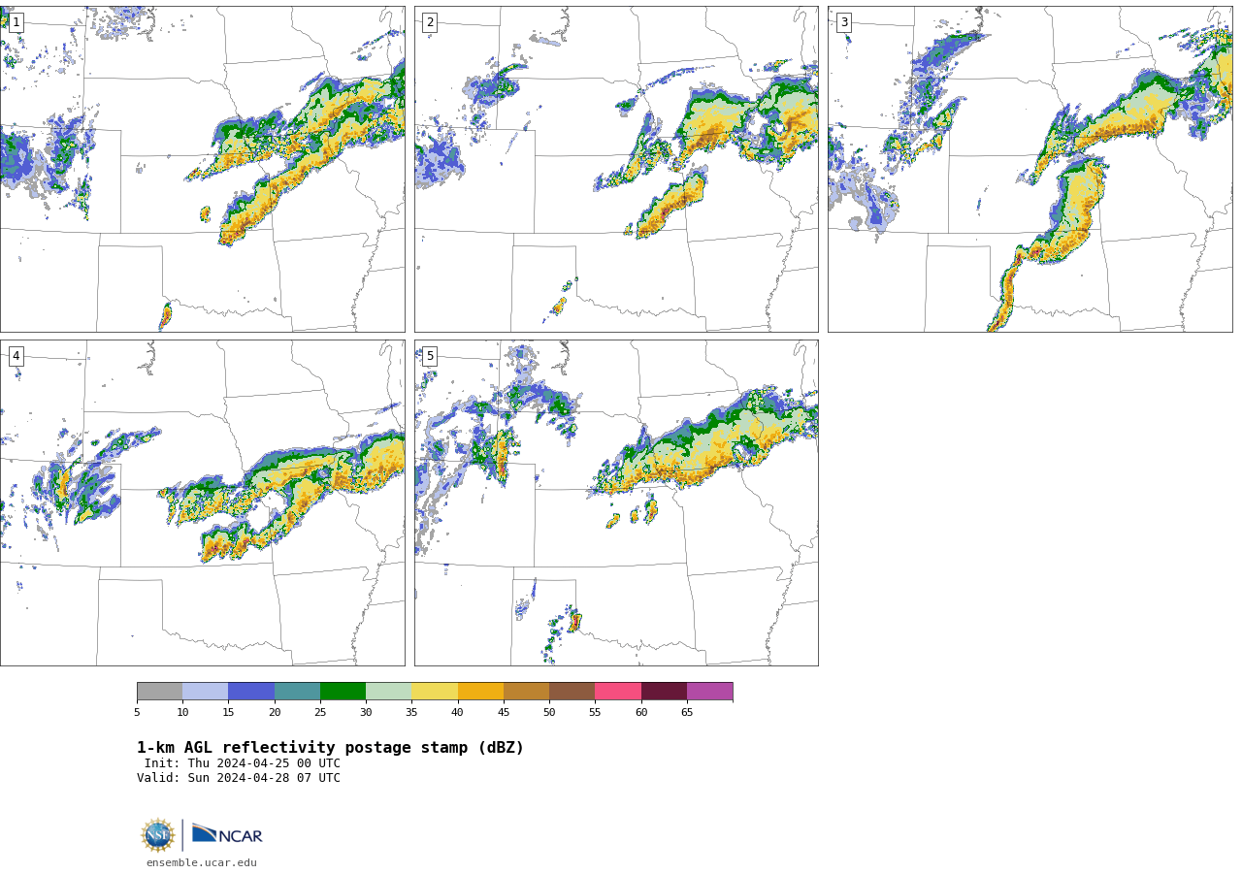Click the member number 4 label box
1242x874 pixels.
16,356
